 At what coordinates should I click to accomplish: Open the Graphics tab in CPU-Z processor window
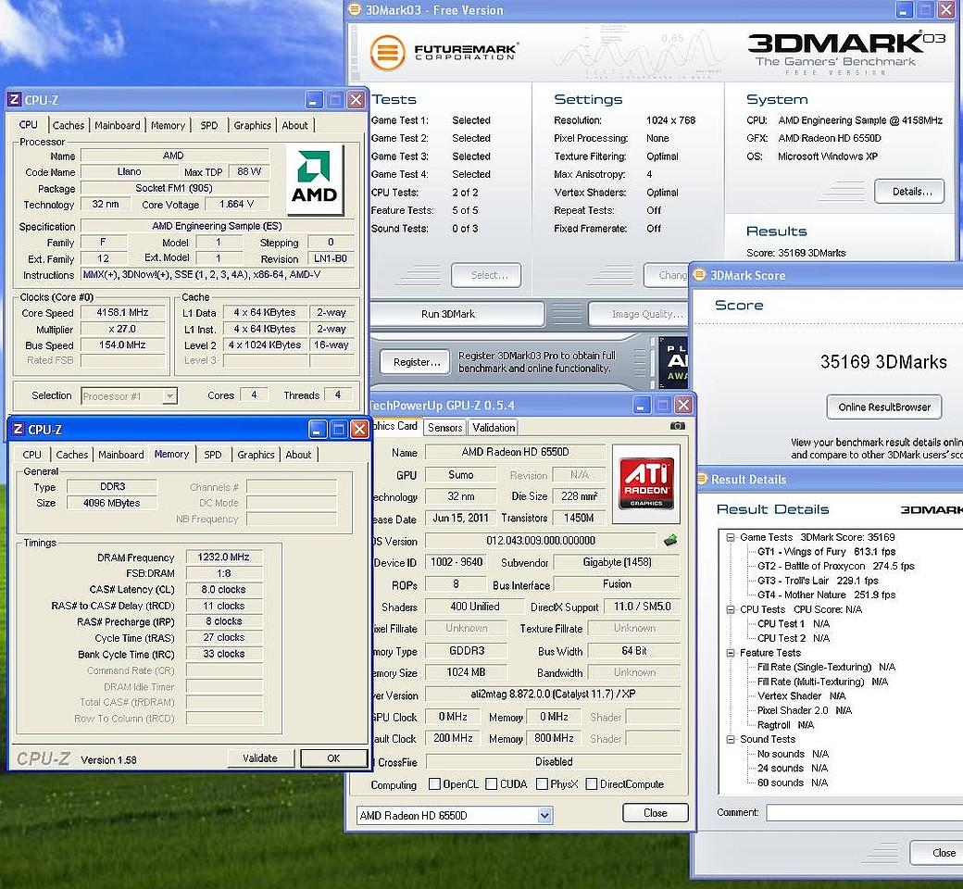(253, 125)
